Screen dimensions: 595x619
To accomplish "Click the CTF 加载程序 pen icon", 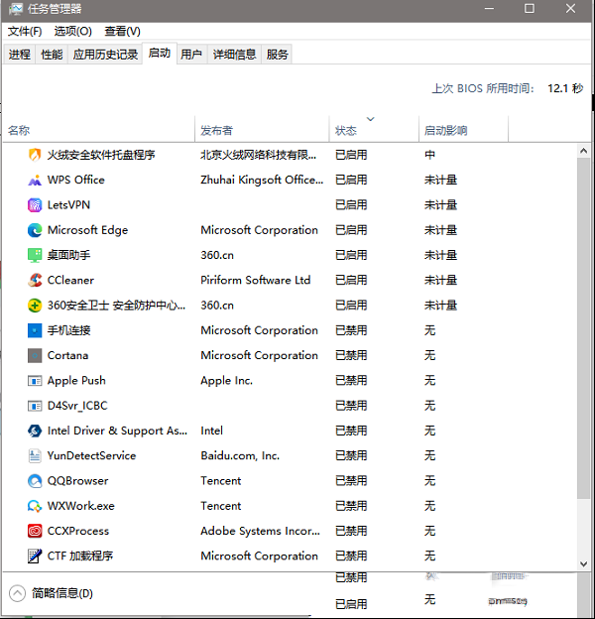I will pos(35,556).
